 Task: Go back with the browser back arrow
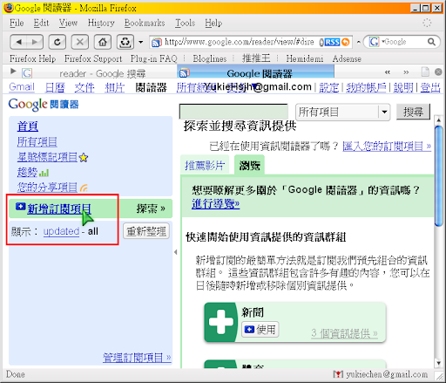point(19,42)
